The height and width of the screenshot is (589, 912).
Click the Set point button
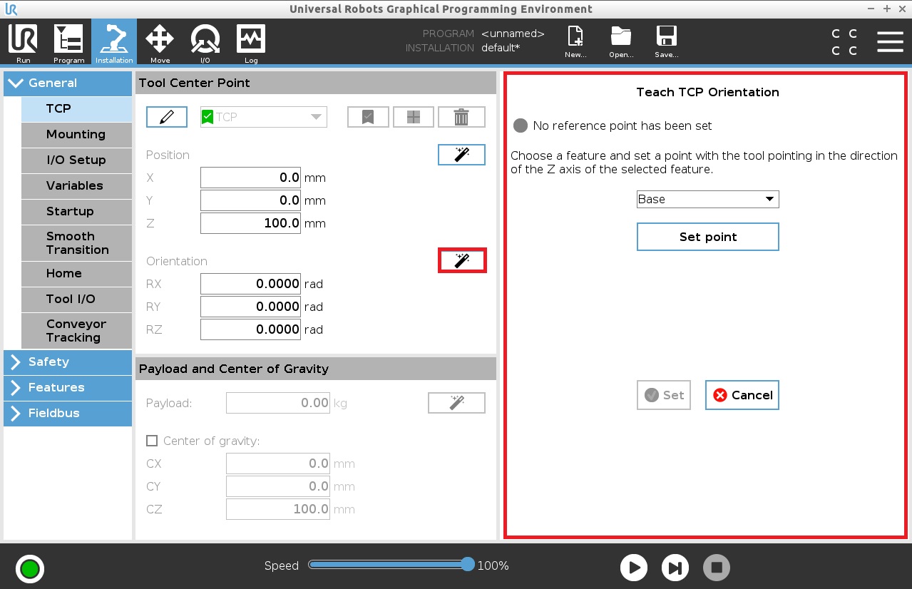pyautogui.click(x=707, y=237)
